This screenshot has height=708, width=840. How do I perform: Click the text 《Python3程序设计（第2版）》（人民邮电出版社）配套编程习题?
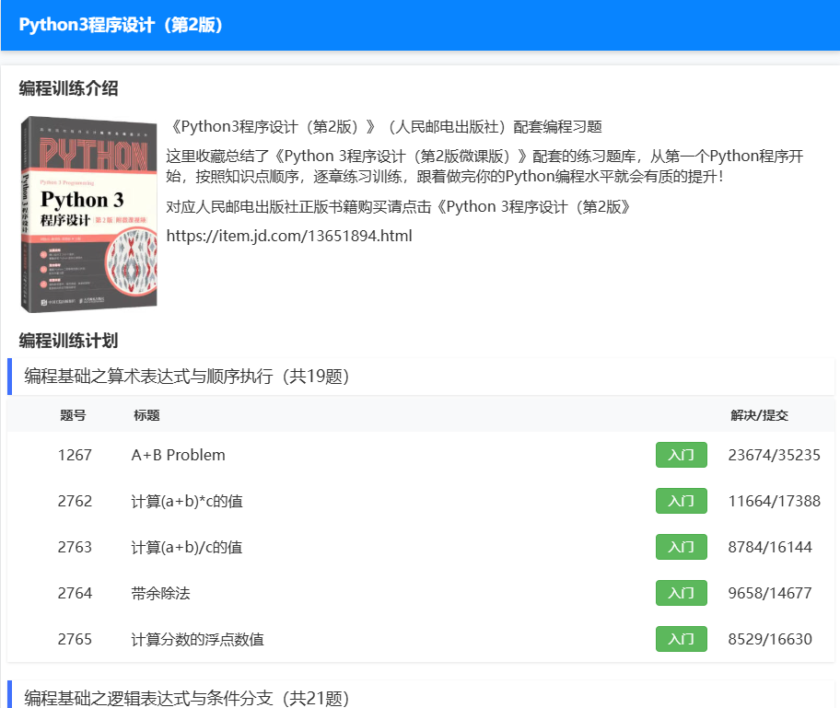point(385,127)
